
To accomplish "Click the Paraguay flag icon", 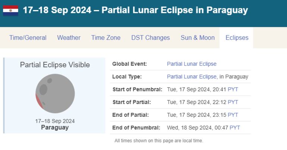I will coord(10,10).
